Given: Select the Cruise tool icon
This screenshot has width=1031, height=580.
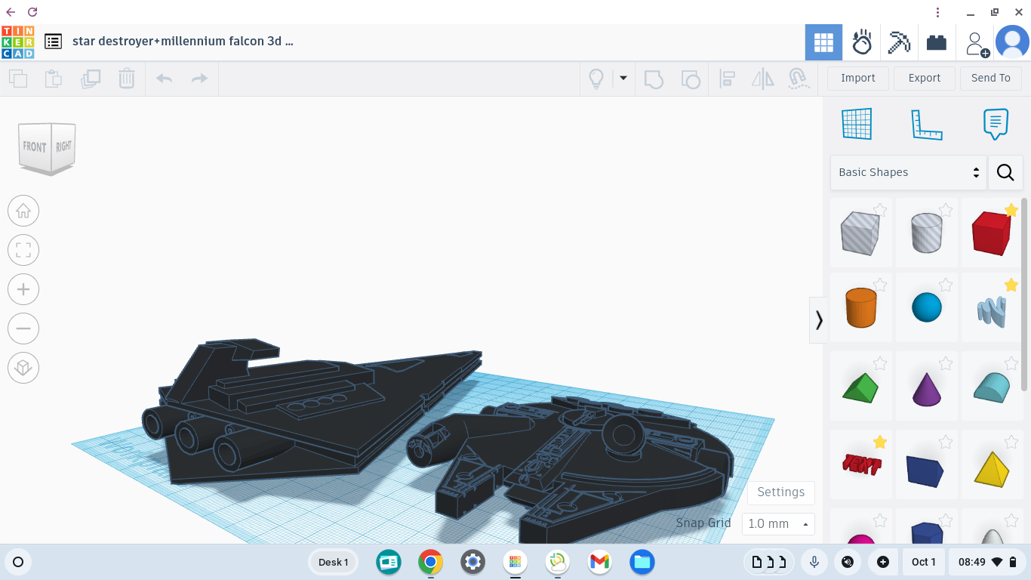Looking at the screenshot, I should [799, 79].
